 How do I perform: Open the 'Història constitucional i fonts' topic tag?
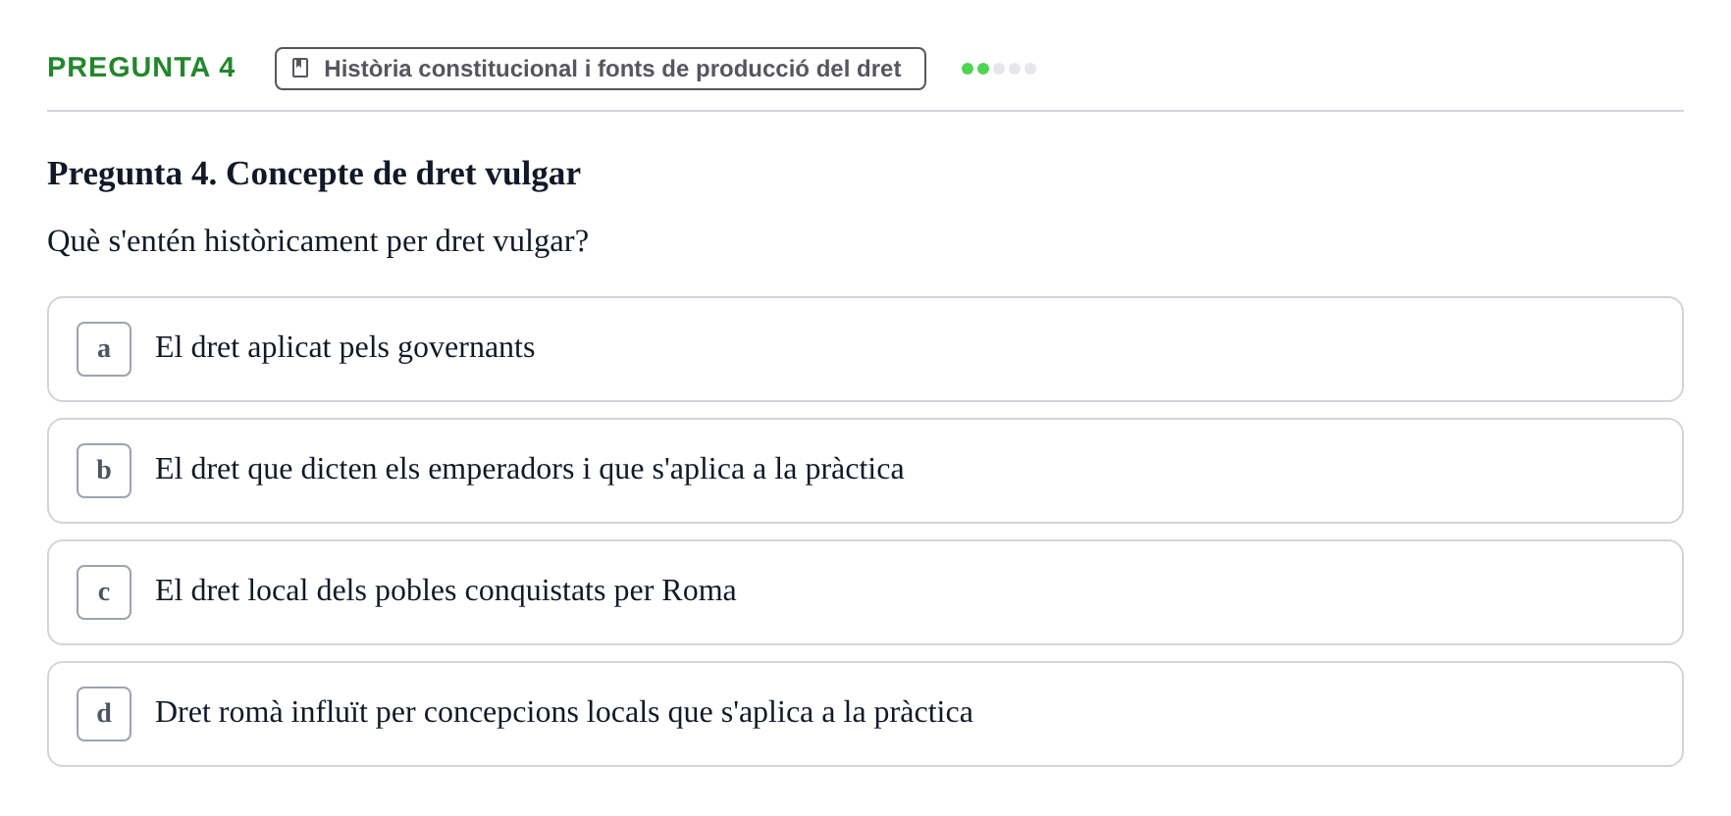(x=601, y=69)
